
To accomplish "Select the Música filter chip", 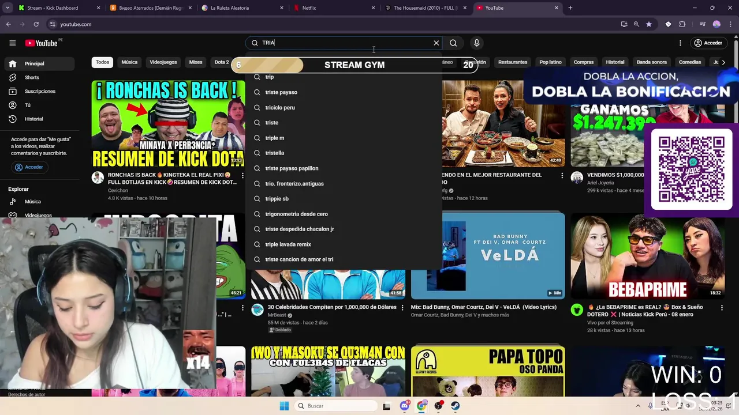I will (129, 62).
